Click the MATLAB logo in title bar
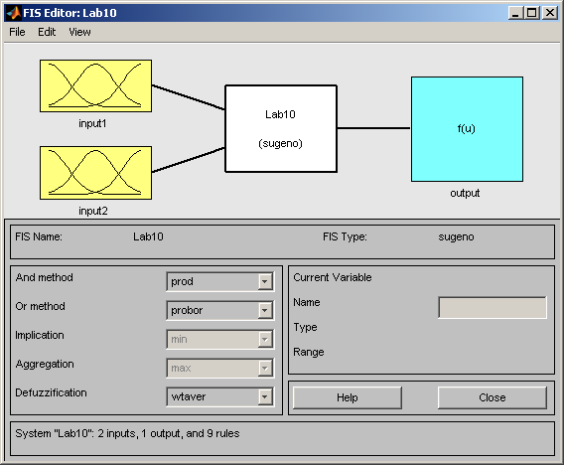Screen dimensions: 564x465 (x=13, y=13)
